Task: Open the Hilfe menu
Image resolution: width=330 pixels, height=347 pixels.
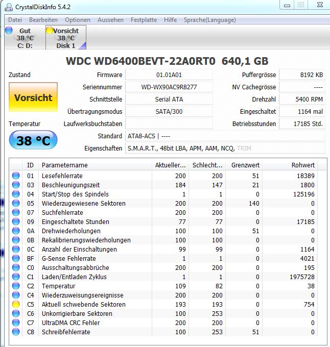Action: pyautogui.click(x=170, y=20)
